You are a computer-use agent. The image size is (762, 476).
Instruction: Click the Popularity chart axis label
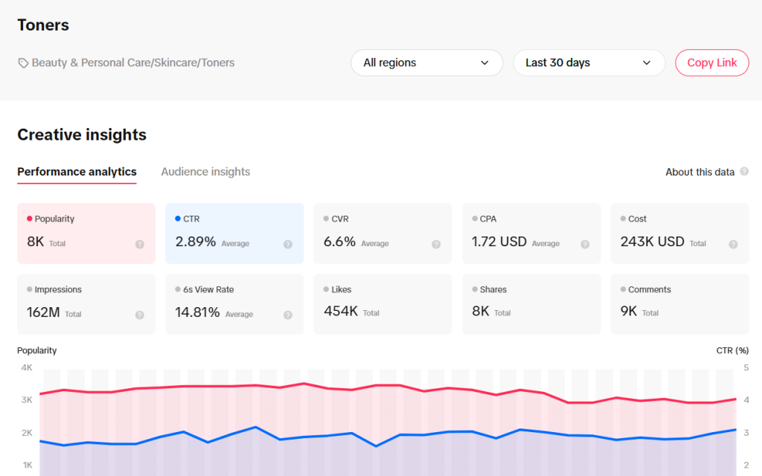click(37, 350)
